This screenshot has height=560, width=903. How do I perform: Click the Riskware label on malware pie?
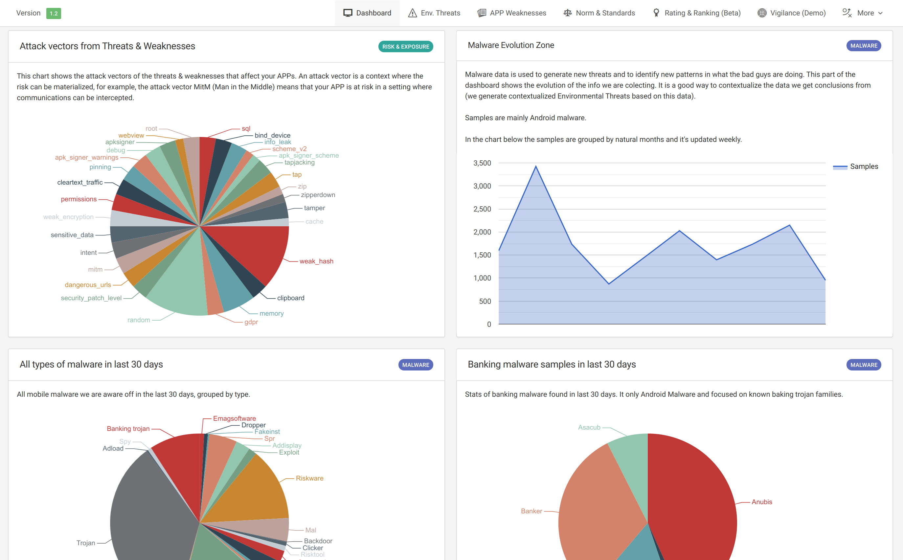pyautogui.click(x=309, y=478)
